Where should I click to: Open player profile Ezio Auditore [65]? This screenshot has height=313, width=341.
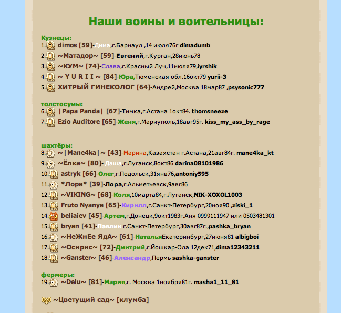87,122
